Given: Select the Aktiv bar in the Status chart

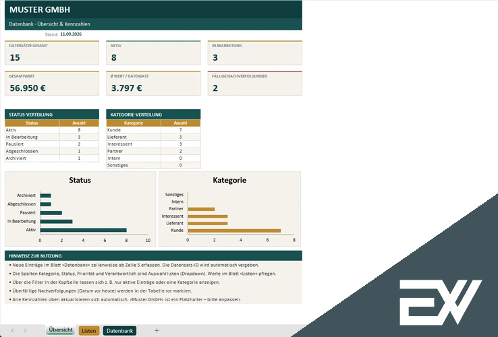Looking at the screenshot, I should [83, 230].
